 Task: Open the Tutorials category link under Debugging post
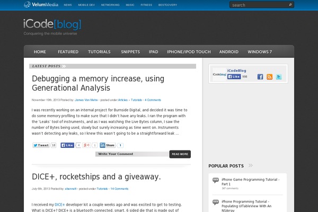click(136, 100)
